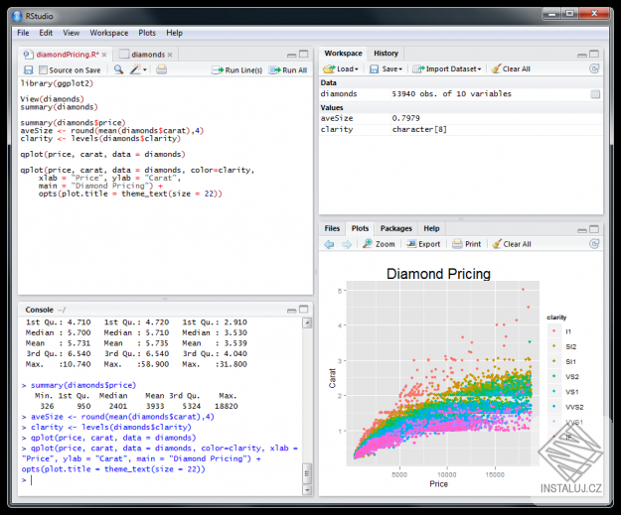Go to the previous plot arrow

[329, 243]
